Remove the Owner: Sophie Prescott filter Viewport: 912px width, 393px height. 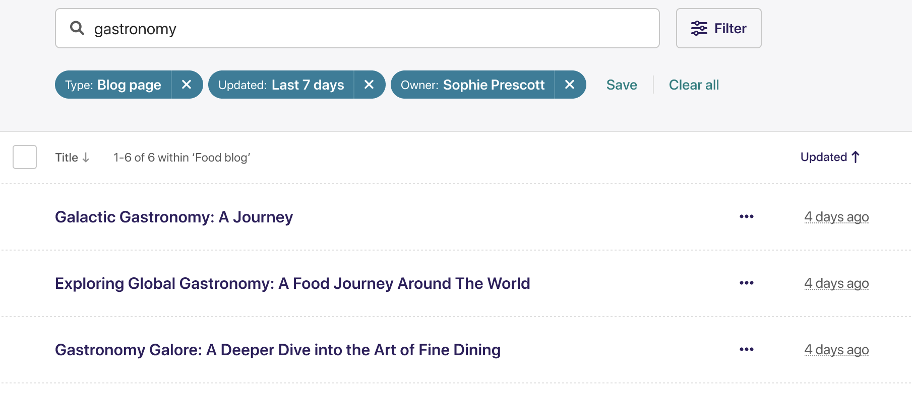coord(570,85)
